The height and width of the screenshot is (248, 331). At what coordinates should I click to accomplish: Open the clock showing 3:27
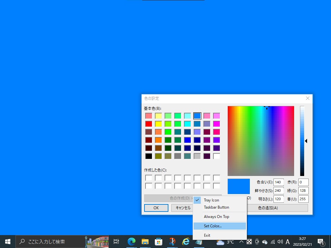(x=302, y=242)
